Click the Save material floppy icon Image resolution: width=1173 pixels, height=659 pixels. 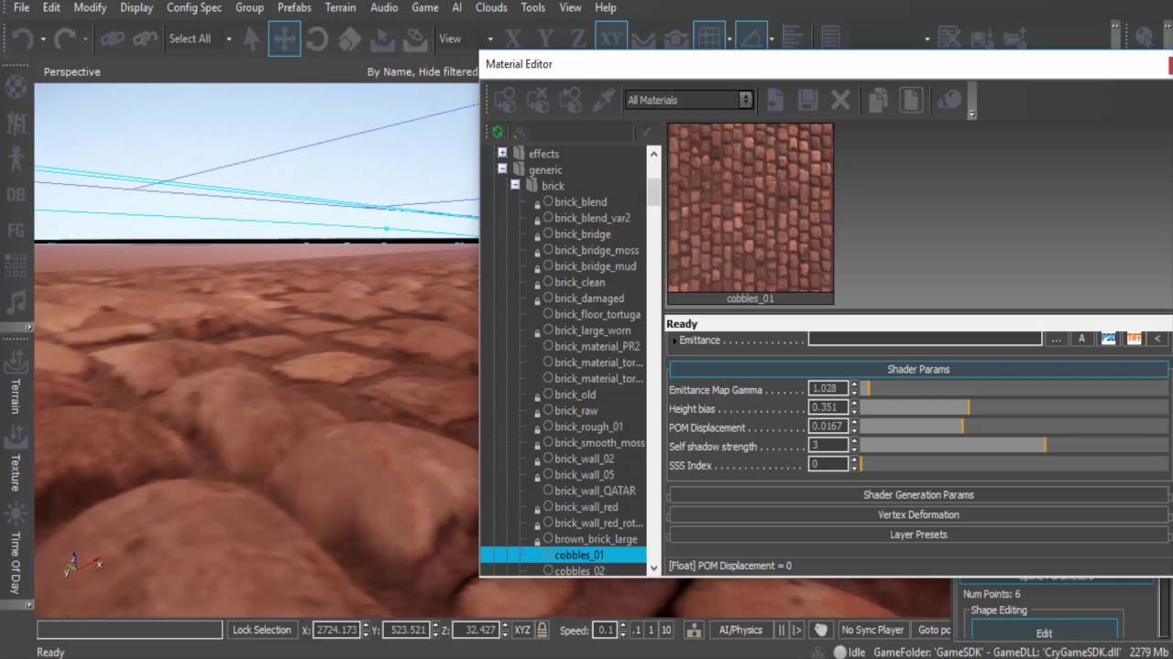[807, 99]
